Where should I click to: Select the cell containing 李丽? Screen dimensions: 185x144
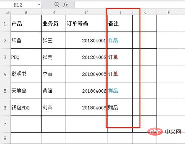click(x=54, y=74)
